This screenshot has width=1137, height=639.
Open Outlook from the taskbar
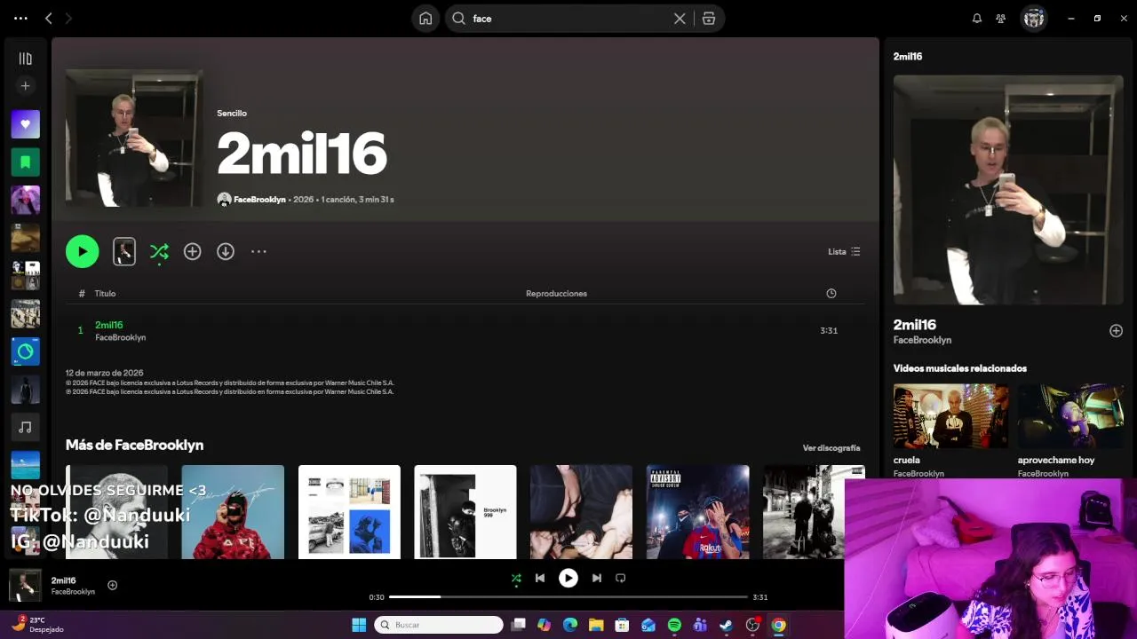point(648,625)
